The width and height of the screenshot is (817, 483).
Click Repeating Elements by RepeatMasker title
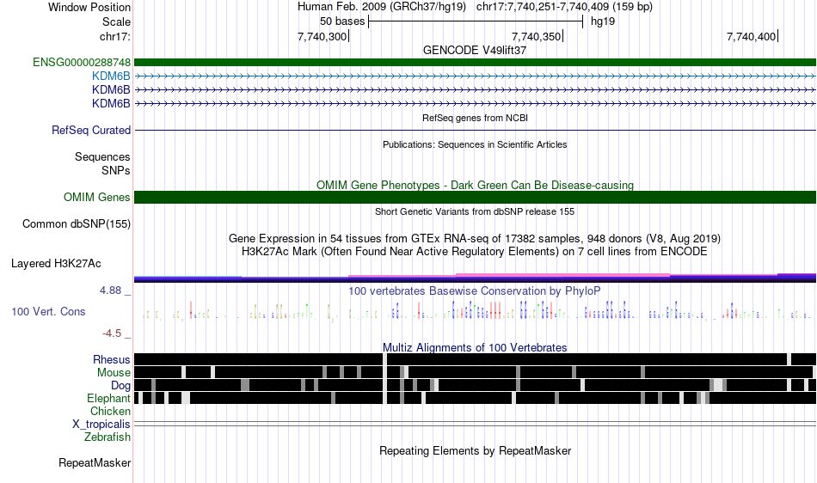tap(476, 450)
